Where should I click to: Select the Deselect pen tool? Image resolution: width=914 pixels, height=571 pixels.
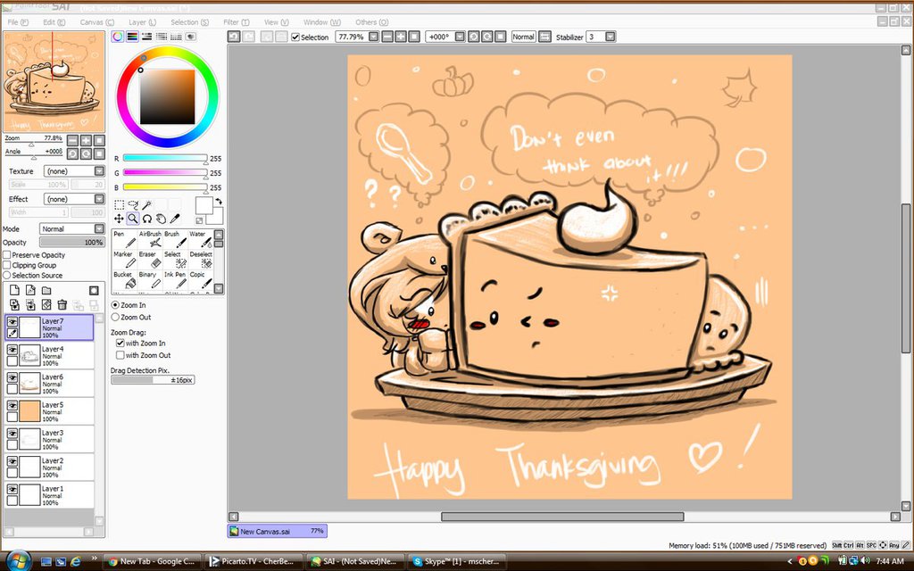pos(199,260)
